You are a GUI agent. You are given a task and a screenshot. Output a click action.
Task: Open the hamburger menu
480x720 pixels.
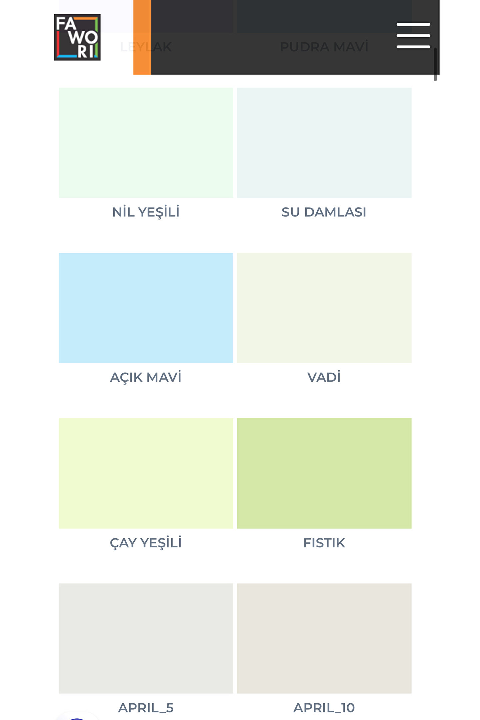[x=413, y=36]
